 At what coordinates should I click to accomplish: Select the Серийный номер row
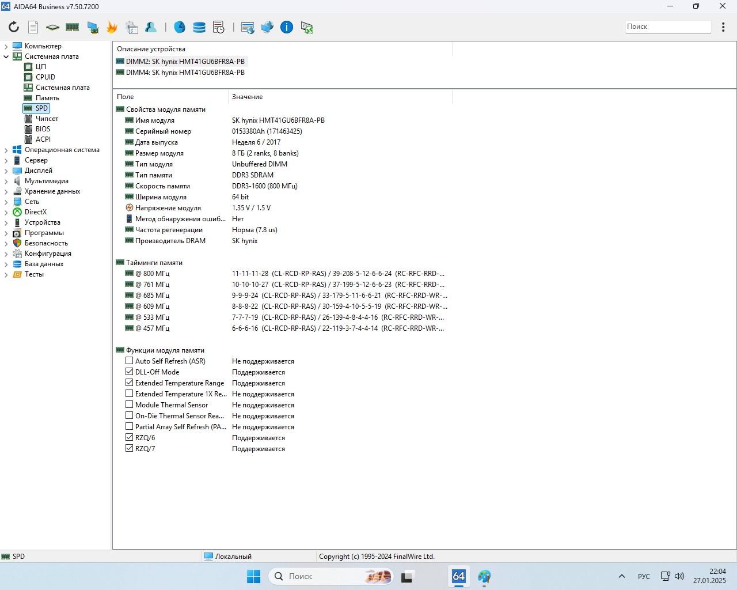point(282,131)
